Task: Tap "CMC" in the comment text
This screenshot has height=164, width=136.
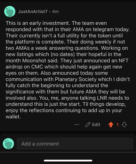Action: [37, 67]
